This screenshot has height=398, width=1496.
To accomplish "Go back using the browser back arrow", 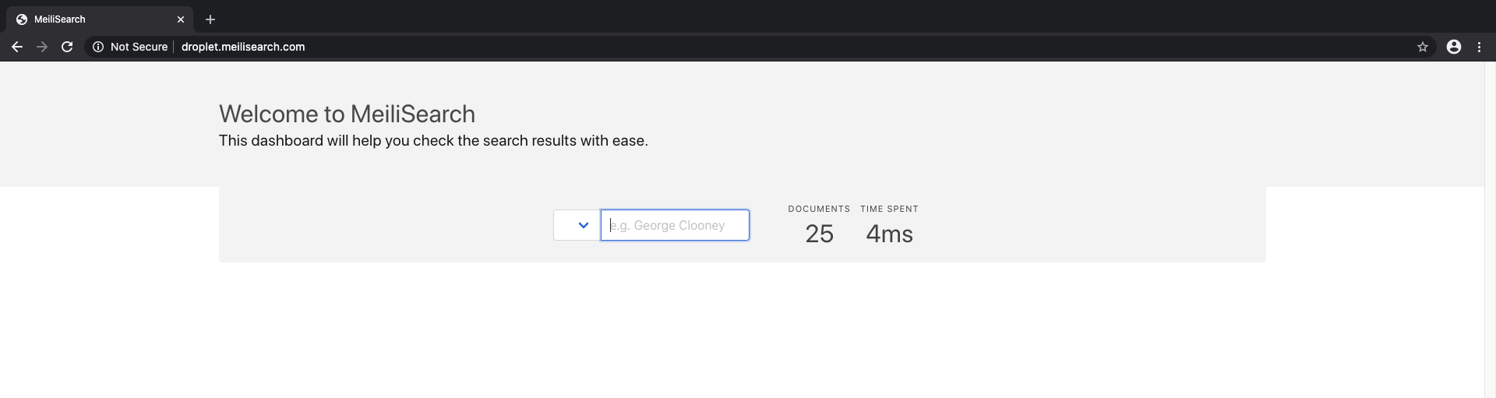I will pos(16,47).
